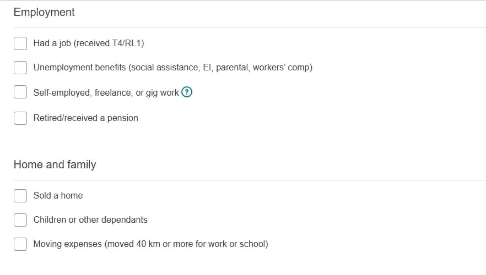This screenshot has width=486, height=275.
Task: Open the self-employed help question mark icon
Action: [x=187, y=92]
